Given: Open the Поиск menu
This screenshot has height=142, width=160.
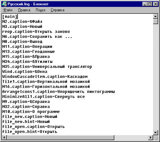Looking at the screenshot, I should point(41,10).
